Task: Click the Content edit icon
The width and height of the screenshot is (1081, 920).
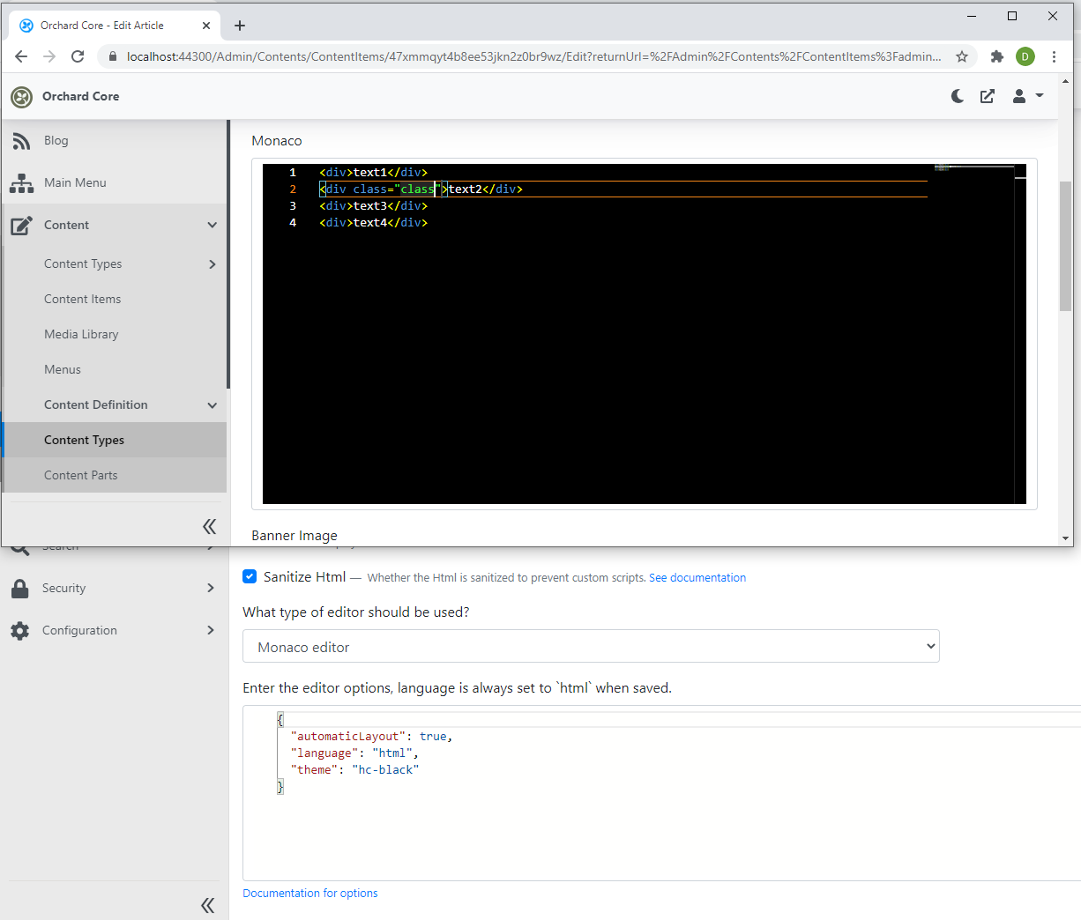Action: (x=22, y=226)
